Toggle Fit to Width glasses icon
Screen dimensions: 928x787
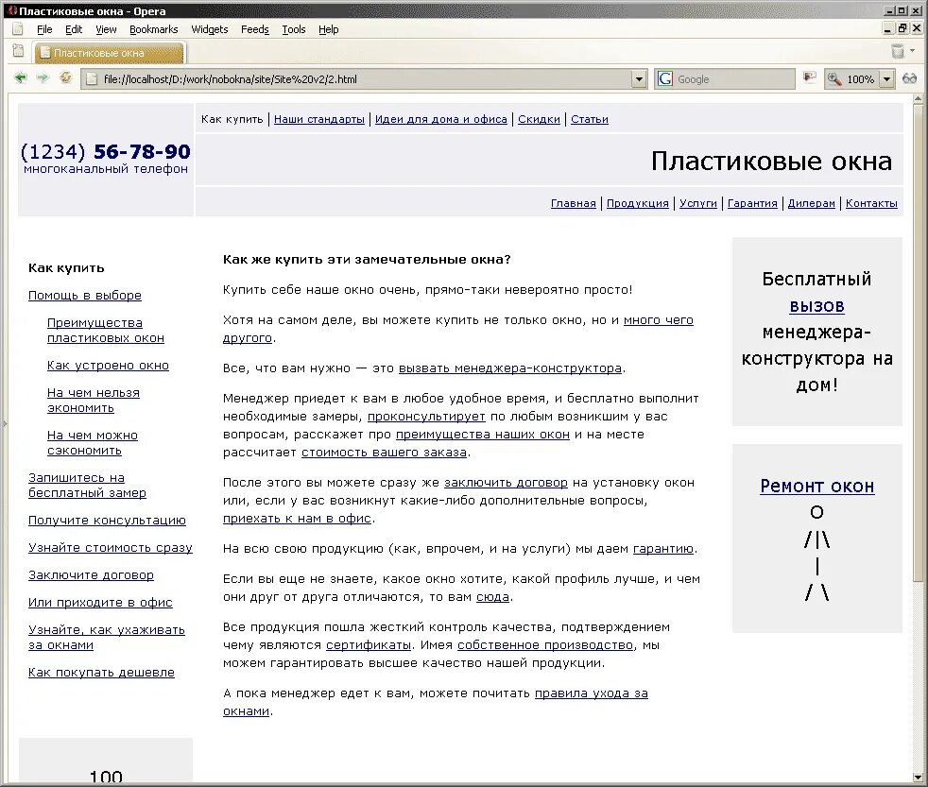coord(910,78)
